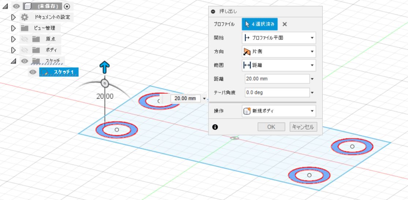The height and width of the screenshot is (200, 408).
Task: Click キャンセル button
Action: (x=303, y=127)
